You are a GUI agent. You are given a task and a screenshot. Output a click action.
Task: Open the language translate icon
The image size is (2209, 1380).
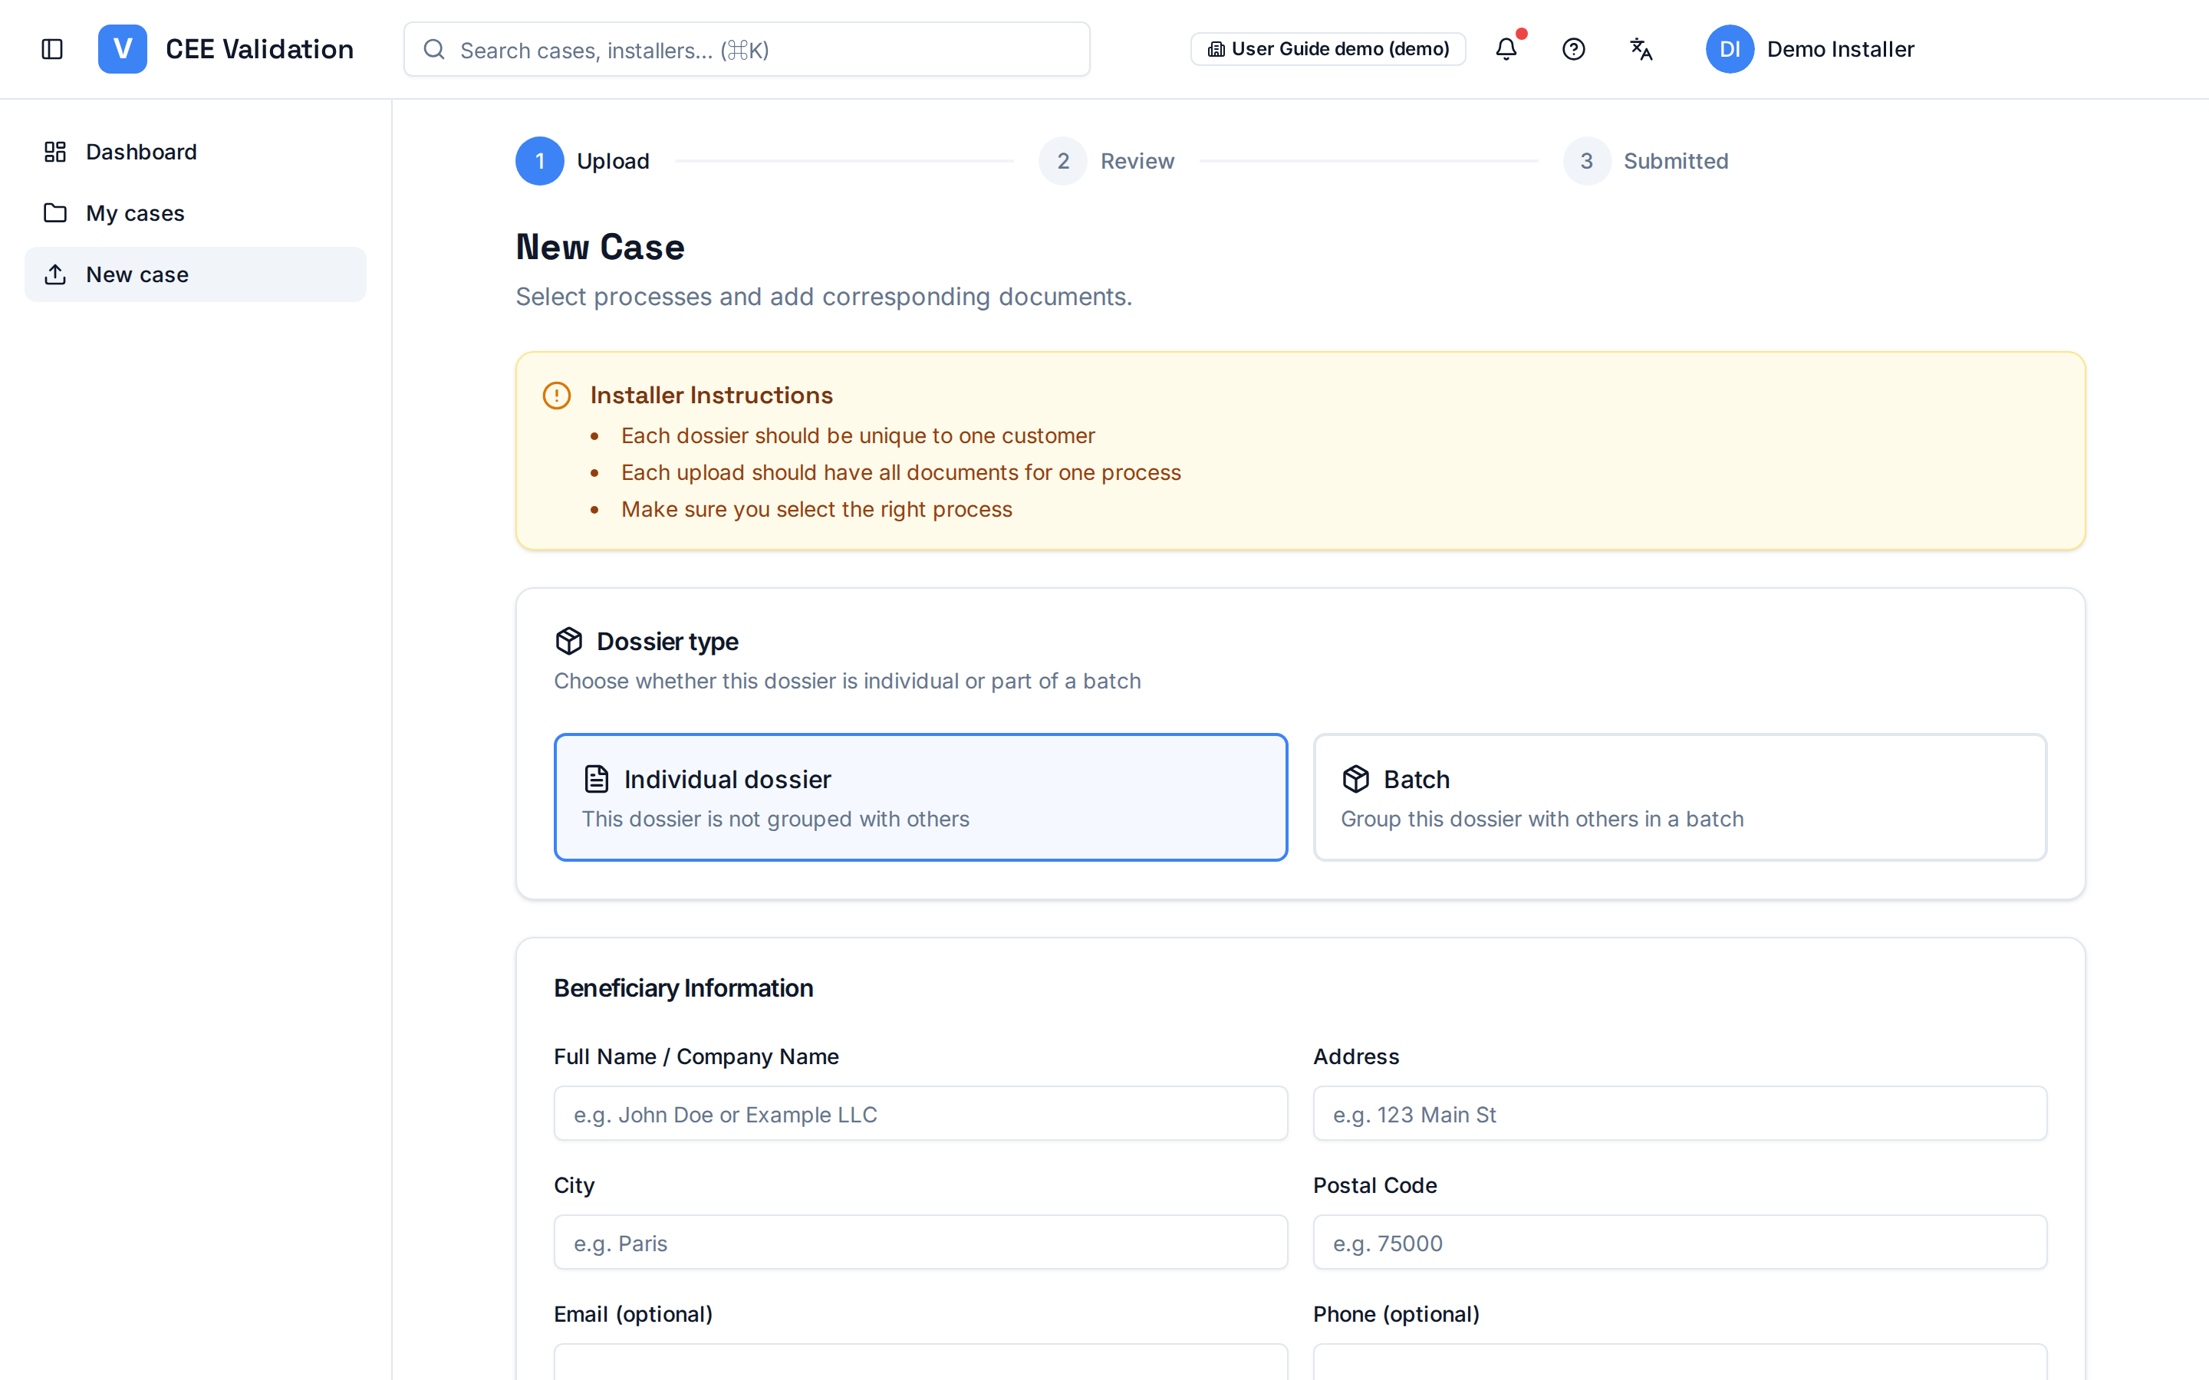(1641, 49)
